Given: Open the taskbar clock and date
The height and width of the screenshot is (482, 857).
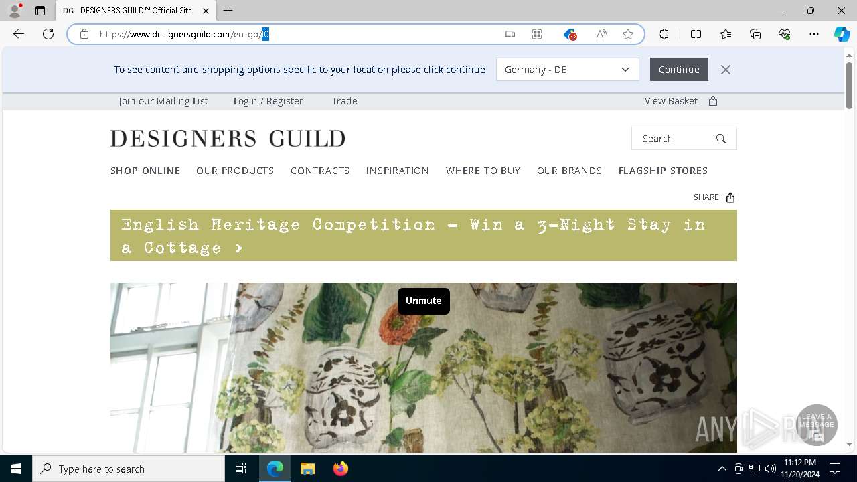Looking at the screenshot, I should click(799, 469).
